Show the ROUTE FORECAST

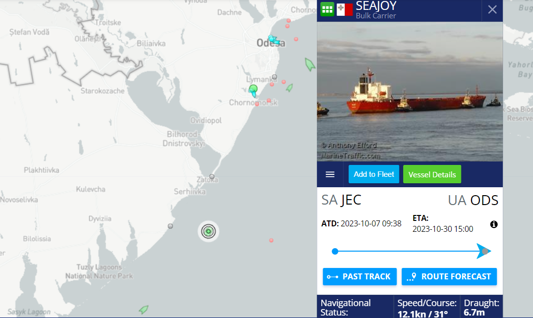pyautogui.click(x=449, y=276)
